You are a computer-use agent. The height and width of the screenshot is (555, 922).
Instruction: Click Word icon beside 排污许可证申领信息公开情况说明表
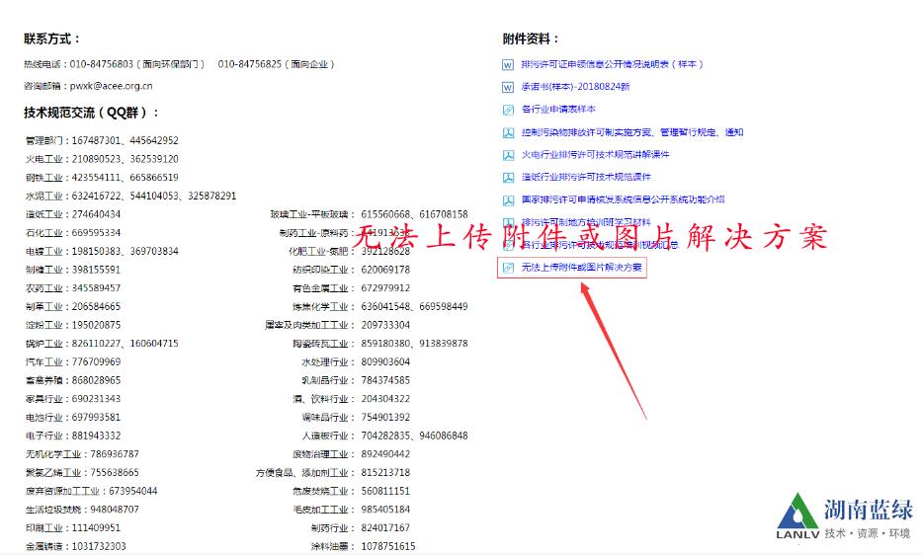tap(509, 64)
